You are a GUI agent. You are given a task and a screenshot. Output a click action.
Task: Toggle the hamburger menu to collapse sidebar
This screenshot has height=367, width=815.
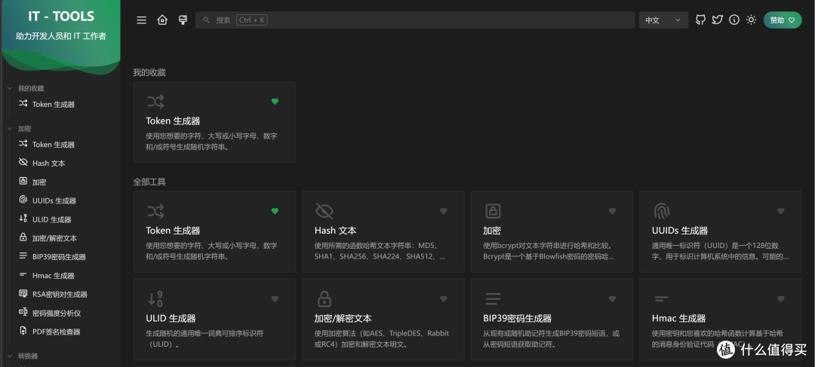(141, 20)
